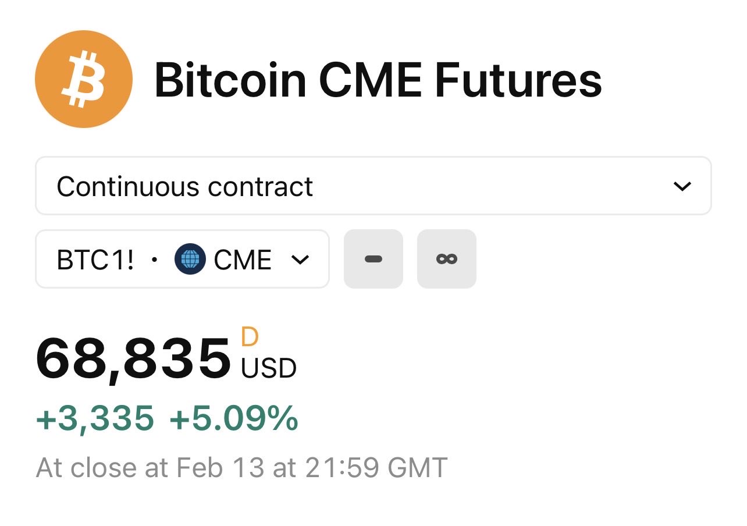The image size is (747, 526).
Task: Click the BTC1! ticker text
Action: click(x=95, y=260)
